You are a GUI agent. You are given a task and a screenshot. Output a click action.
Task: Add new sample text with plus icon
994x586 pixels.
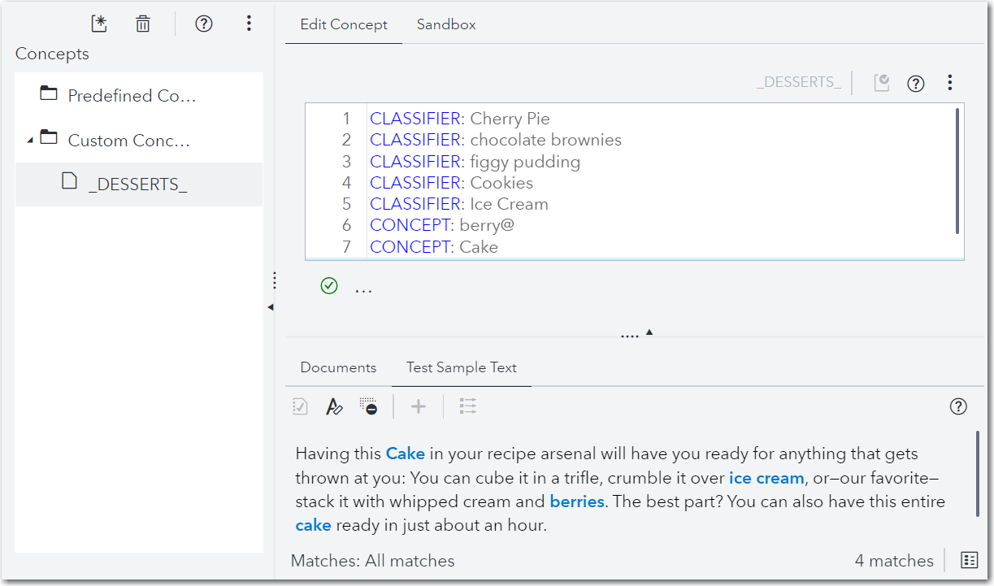[x=418, y=406]
